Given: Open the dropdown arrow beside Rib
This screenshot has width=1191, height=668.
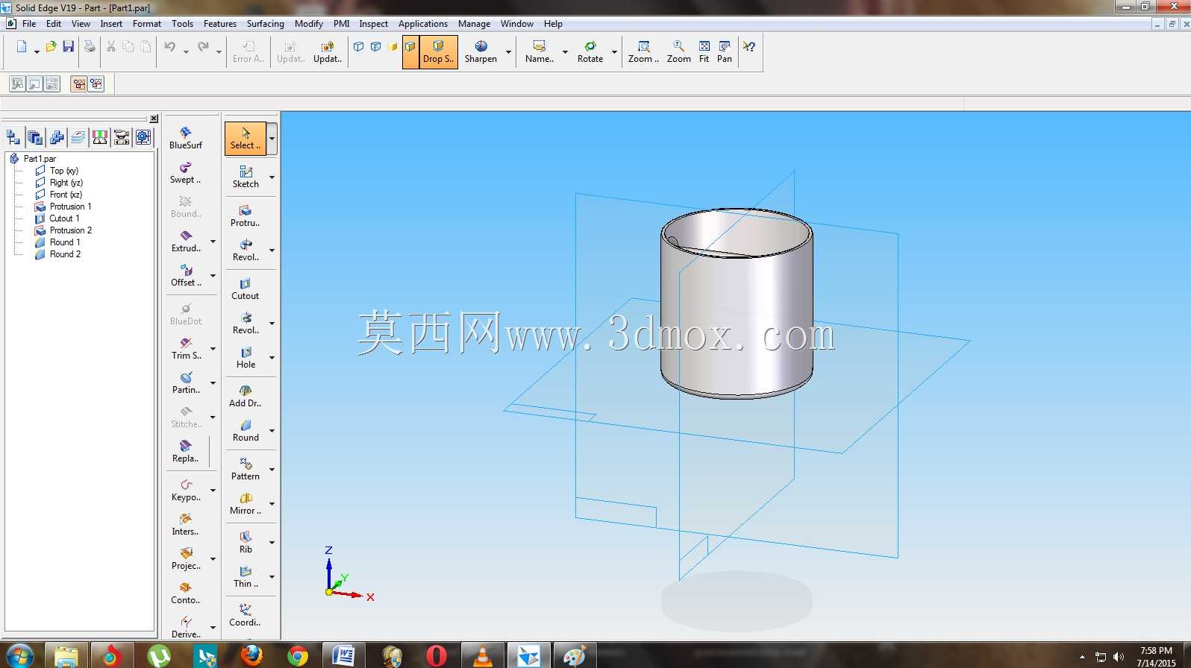Looking at the screenshot, I should pyautogui.click(x=272, y=543).
